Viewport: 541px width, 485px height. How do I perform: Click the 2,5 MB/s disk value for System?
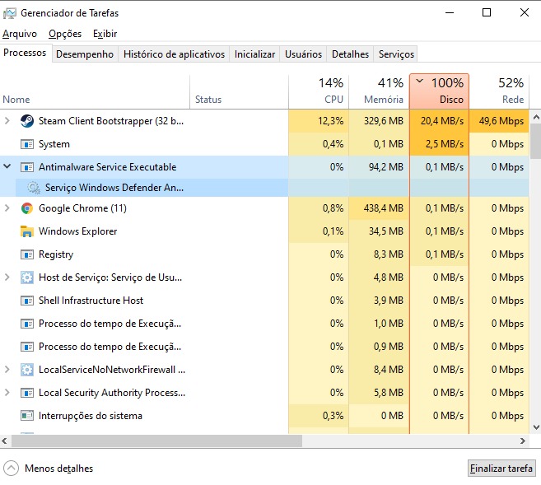[x=445, y=144]
